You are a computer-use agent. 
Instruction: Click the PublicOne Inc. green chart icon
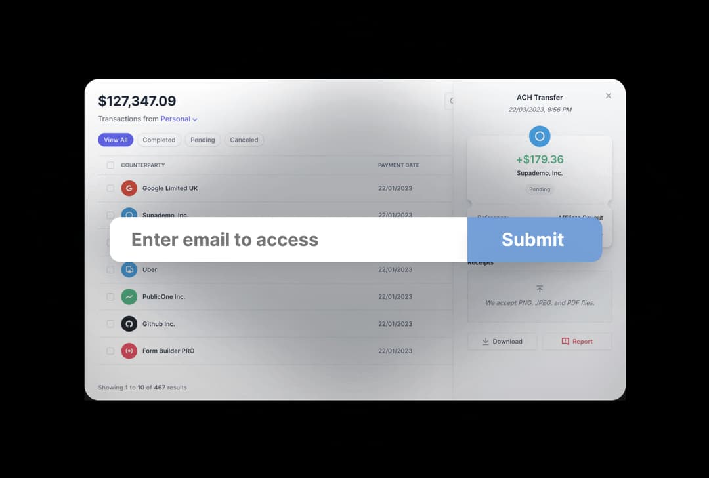(x=129, y=297)
